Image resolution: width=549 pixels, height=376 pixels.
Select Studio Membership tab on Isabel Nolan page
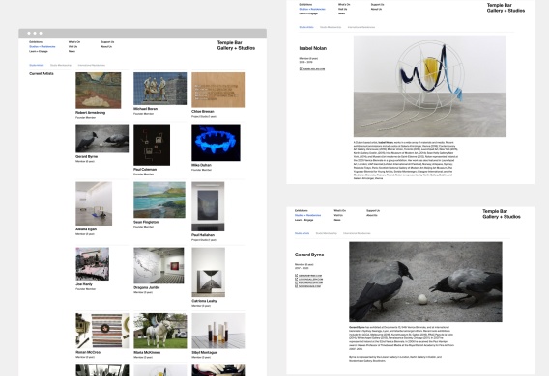(331, 27)
